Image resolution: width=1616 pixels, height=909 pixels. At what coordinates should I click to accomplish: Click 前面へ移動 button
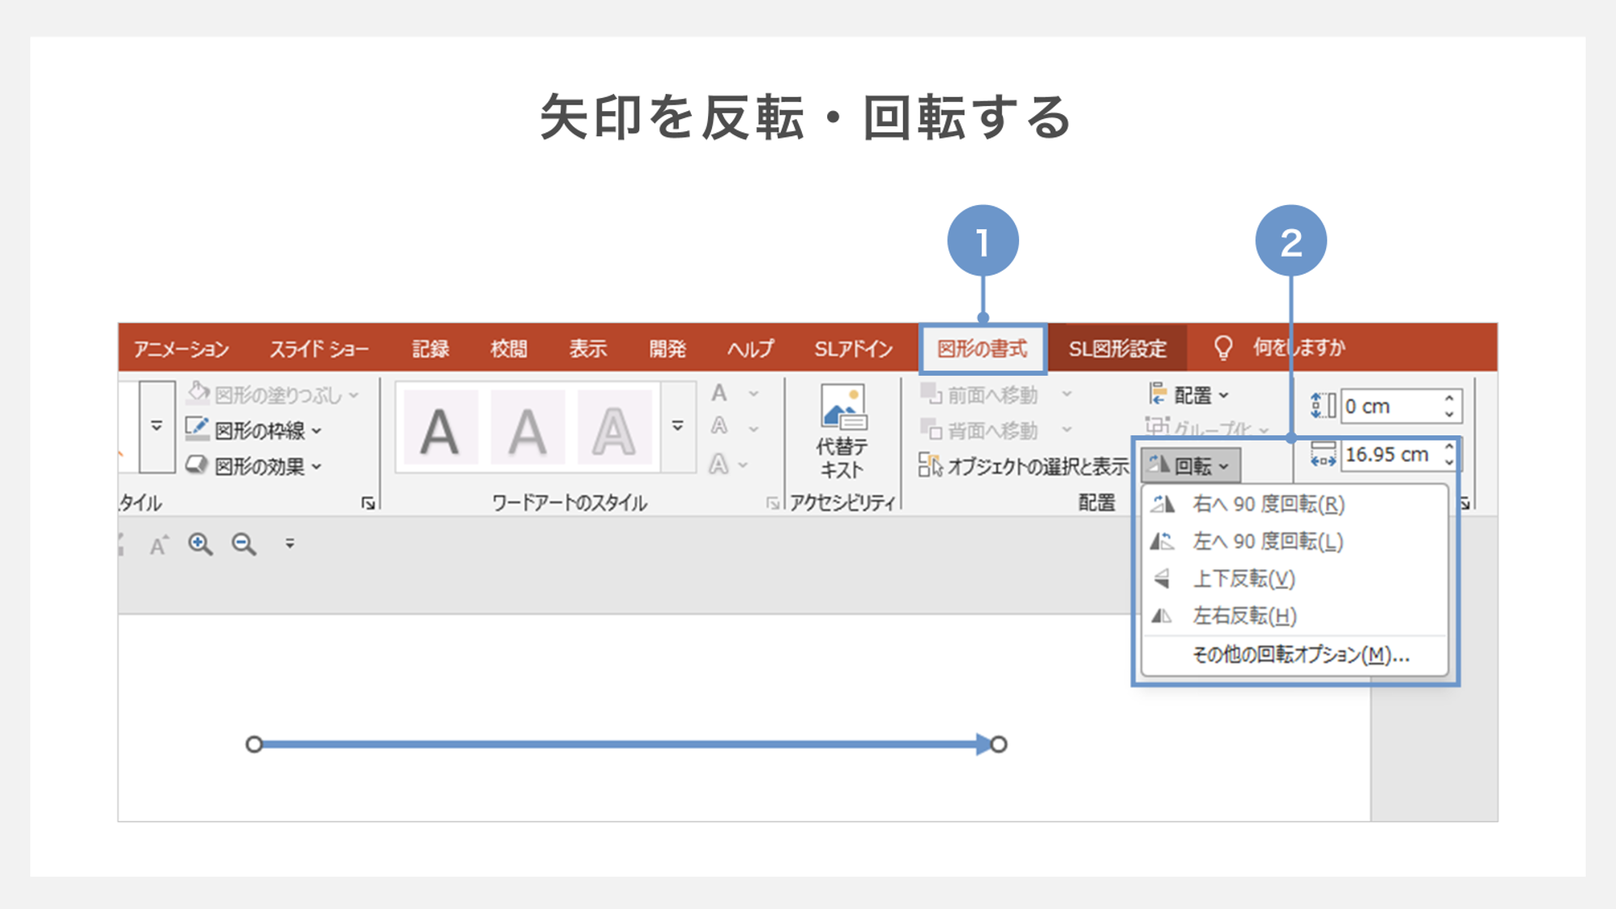[980, 395]
